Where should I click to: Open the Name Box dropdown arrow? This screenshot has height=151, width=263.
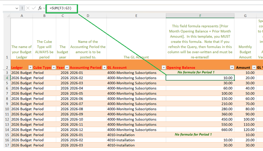17,8
